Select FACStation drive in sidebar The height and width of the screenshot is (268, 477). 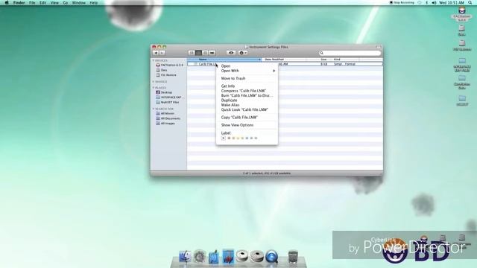pos(169,65)
